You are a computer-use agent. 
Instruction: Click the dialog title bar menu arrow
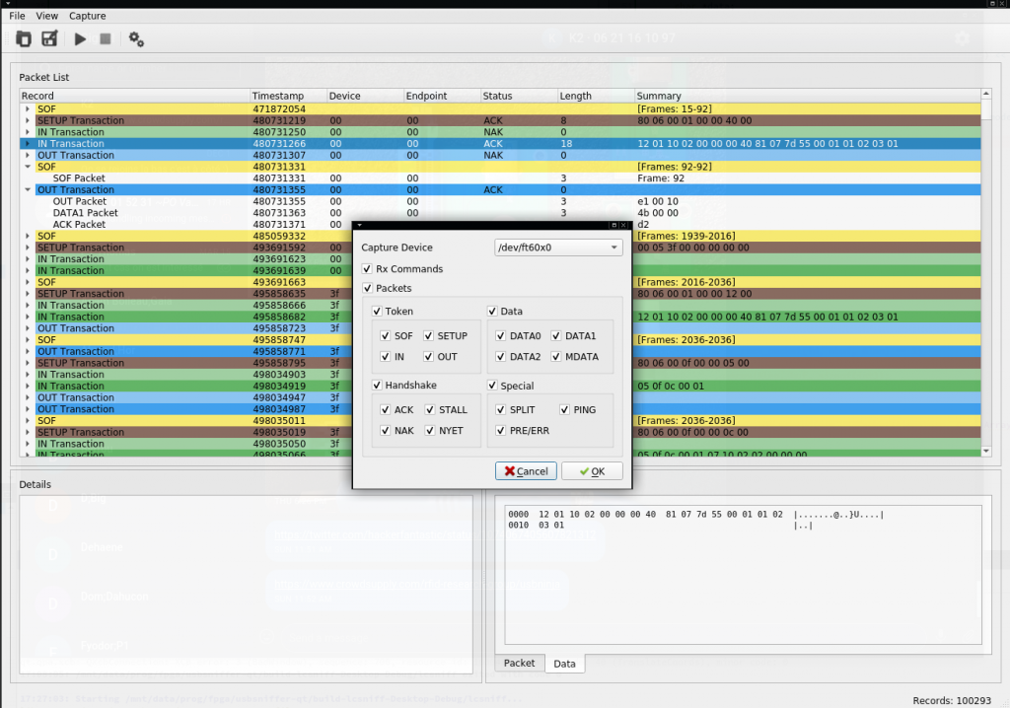pos(359,225)
